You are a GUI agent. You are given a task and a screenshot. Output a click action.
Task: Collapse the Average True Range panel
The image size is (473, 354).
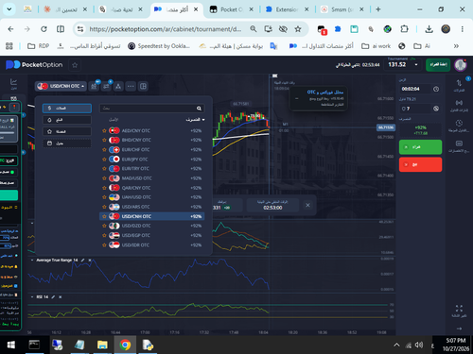(x=32, y=261)
